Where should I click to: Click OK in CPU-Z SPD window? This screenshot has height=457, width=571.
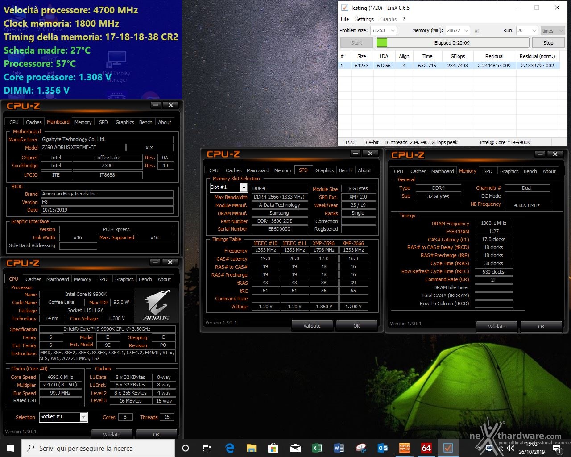click(356, 326)
